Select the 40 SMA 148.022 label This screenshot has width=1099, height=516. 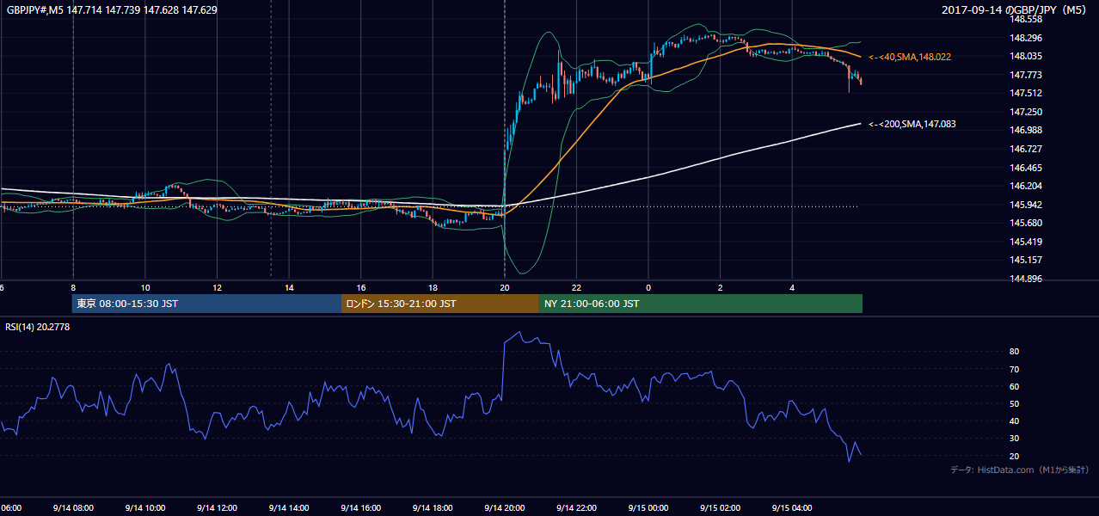point(910,57)
